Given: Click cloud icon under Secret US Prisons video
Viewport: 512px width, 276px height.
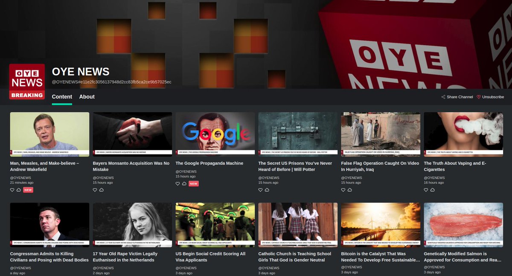Looking at the screenshot, I should [x=267, y=190].
